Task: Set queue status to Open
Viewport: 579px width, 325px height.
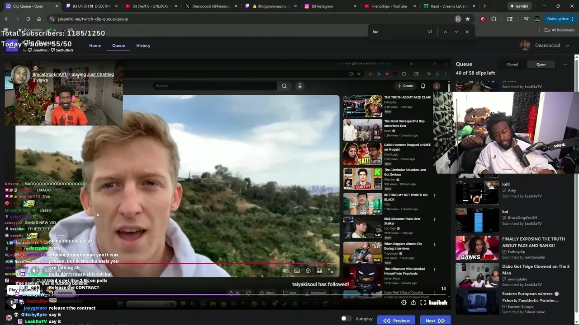Action: point(541,64)
